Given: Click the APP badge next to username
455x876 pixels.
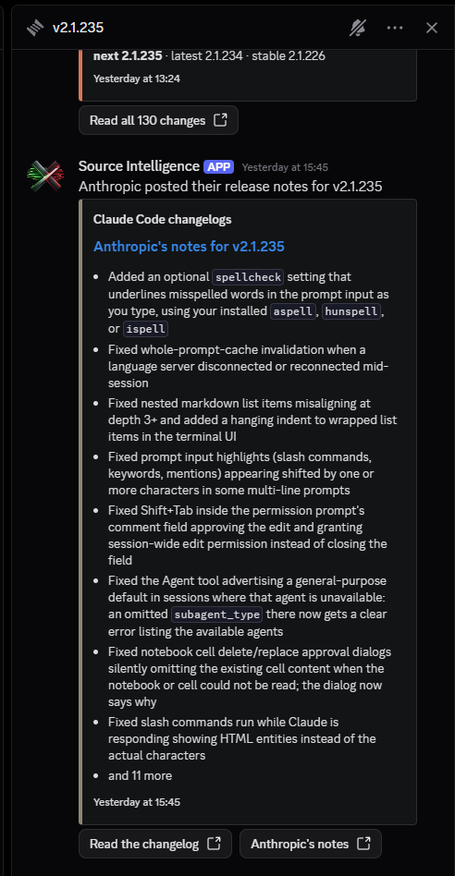Looking at the screenshot, I should pos(218,166).
